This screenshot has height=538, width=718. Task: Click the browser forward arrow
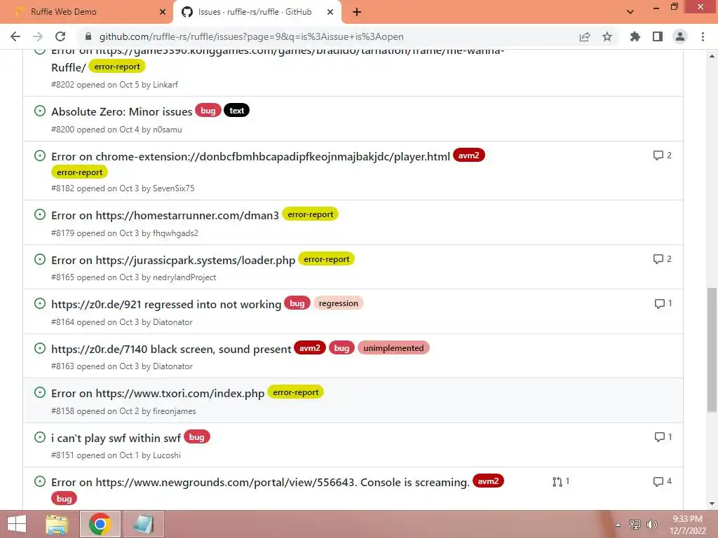[38, 36]
